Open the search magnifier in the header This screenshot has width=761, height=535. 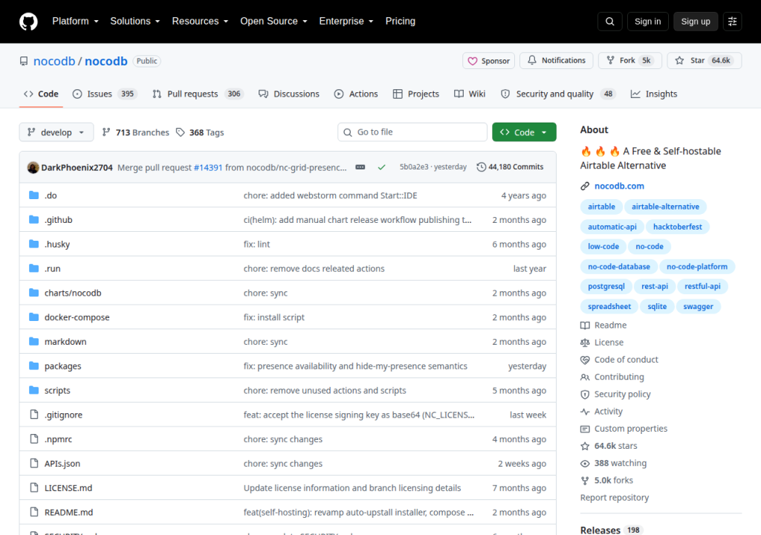(x=610, y=22)
